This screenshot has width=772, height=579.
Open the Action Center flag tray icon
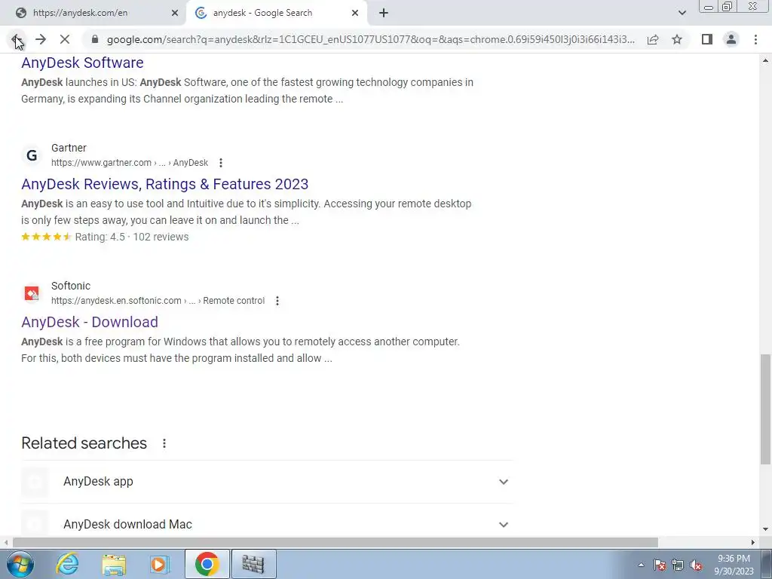[x=660, y=565]
